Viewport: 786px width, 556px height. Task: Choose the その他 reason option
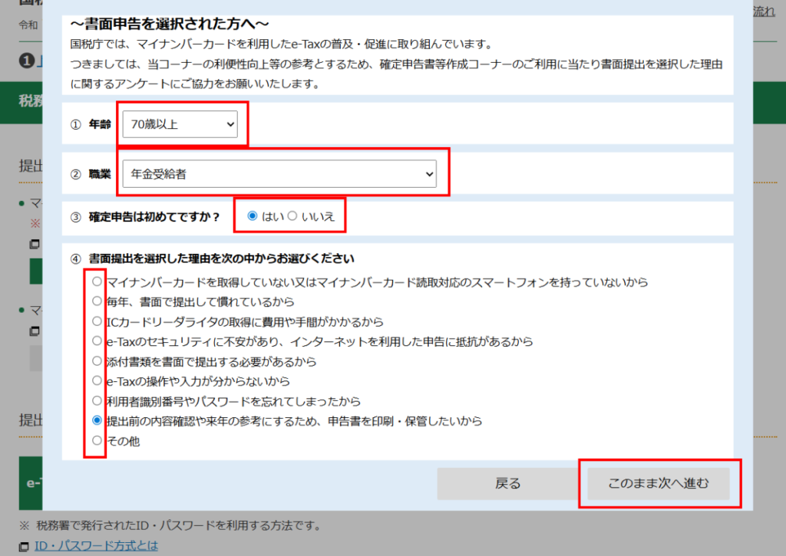pyautogui.click(x=97, y=441)
